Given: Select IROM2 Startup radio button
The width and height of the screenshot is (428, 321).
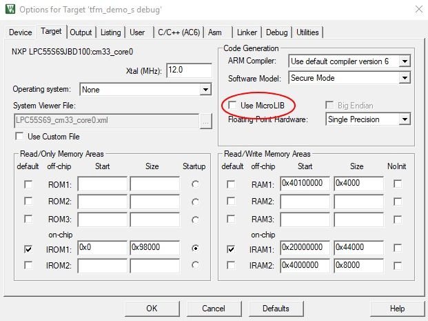Looking at the screenshot, I should [x=195, y=265].
